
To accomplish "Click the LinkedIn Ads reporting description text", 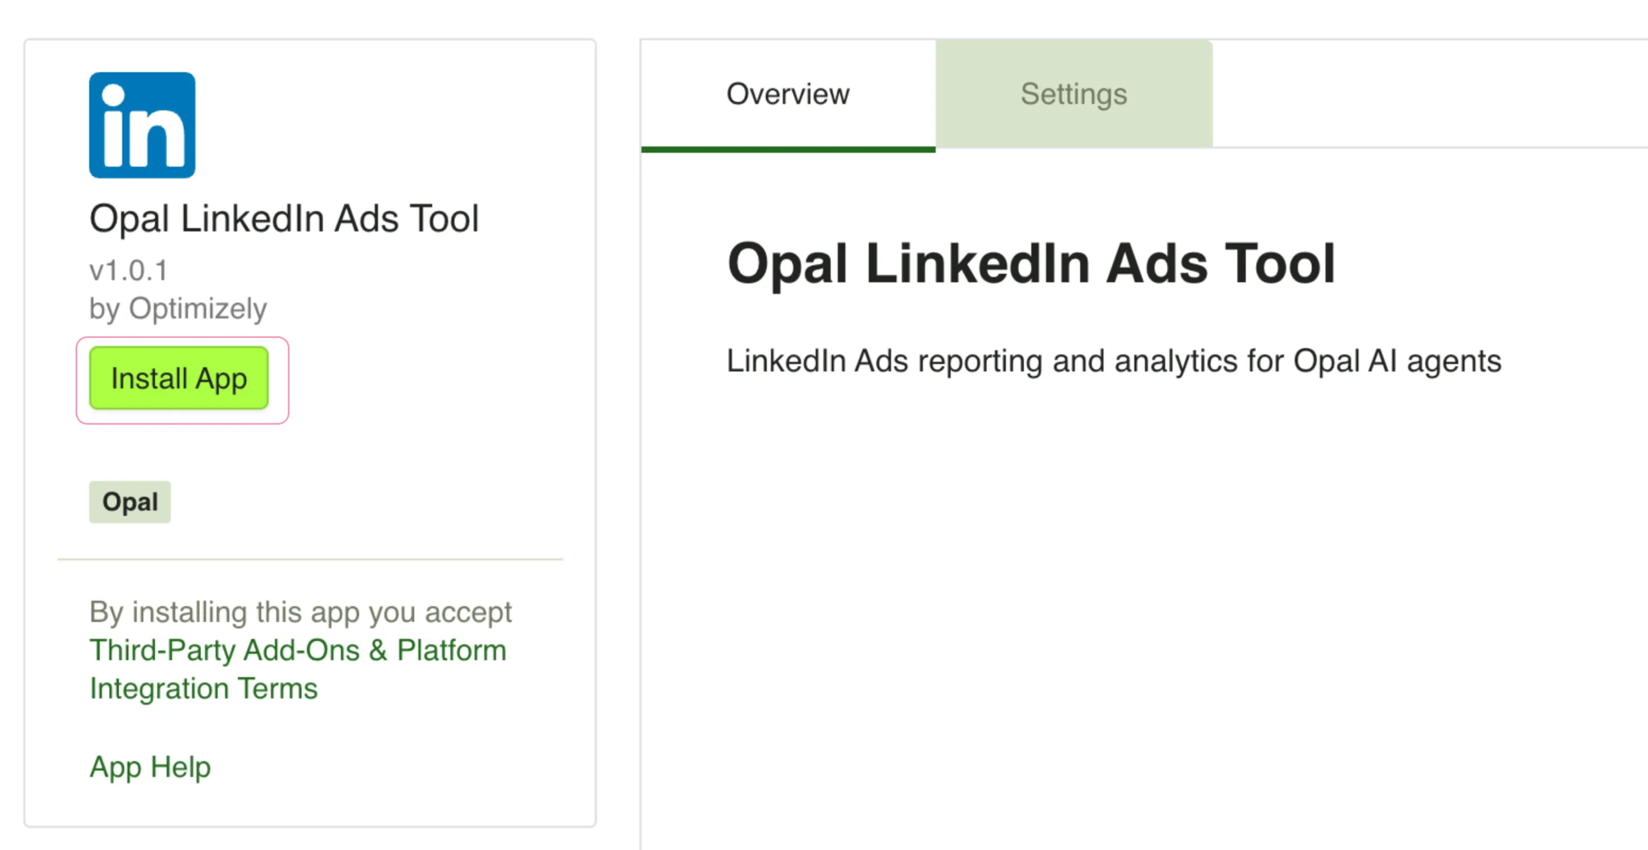I will tap(1114, 361).
